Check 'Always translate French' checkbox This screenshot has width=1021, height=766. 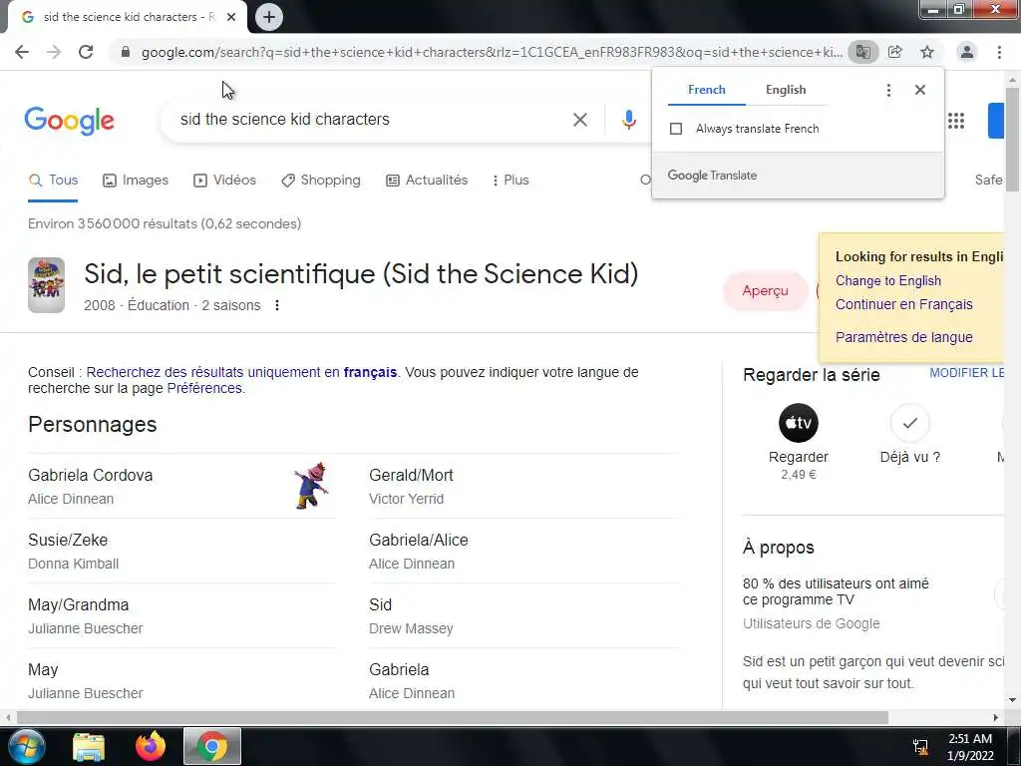(676, 129)
